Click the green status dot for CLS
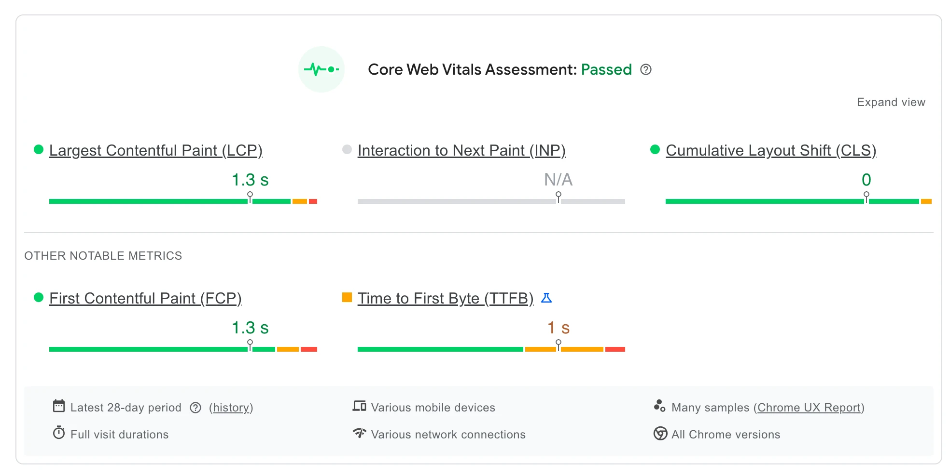950x476 pixels. 655,149
